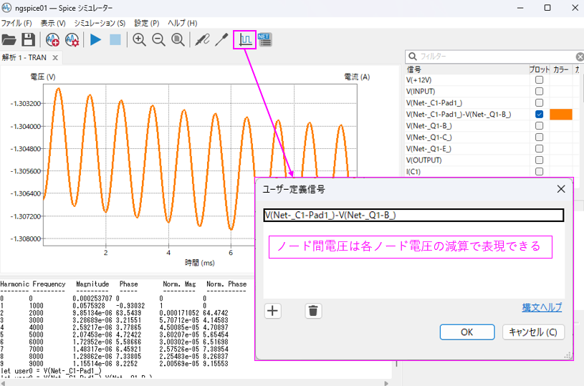Click the 時間 (ms) axis label
Viewport: 584px width, 386px height.
[x=200, y=263]
